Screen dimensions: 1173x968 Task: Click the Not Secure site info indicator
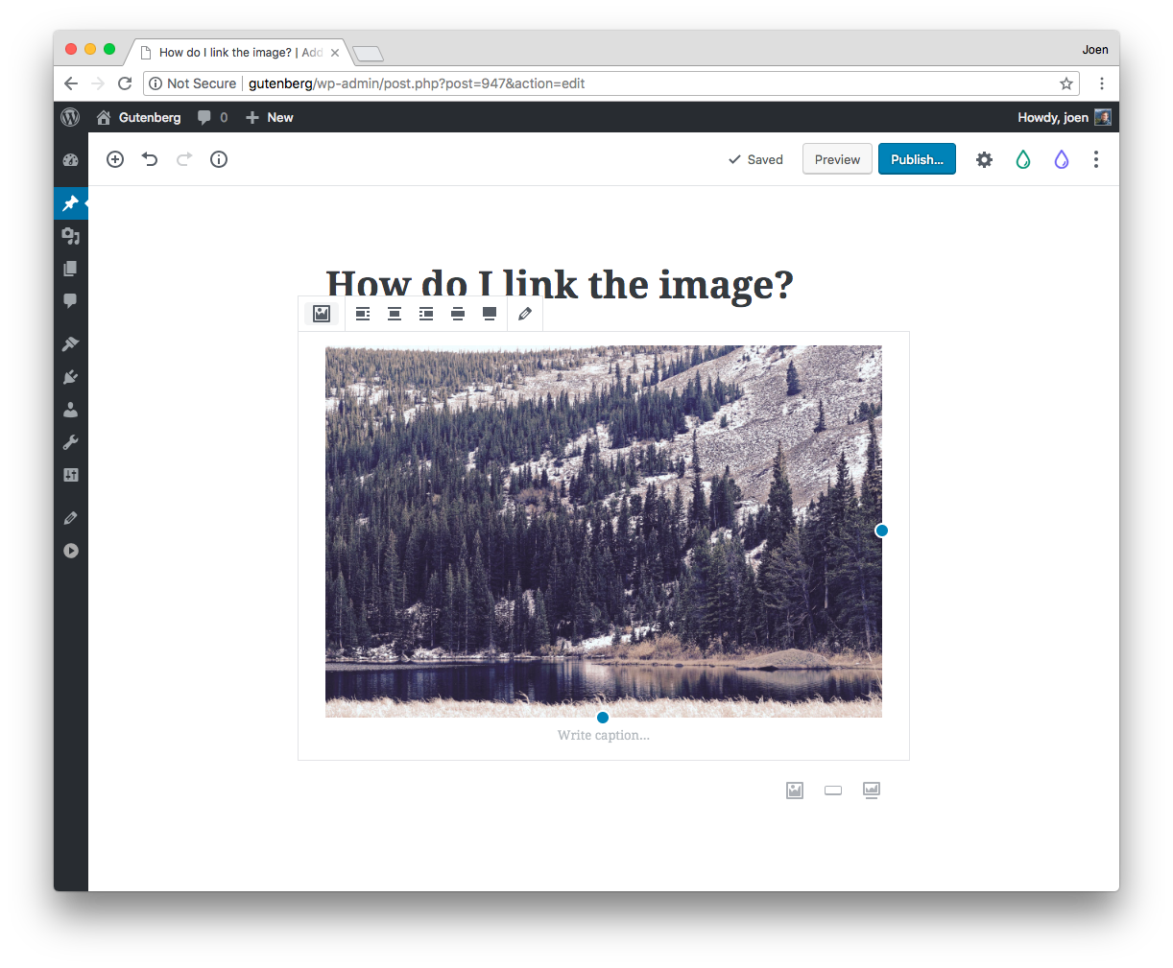point(193,83)
